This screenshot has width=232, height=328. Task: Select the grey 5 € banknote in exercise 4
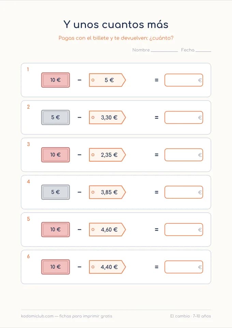click(x=56, y=192)
